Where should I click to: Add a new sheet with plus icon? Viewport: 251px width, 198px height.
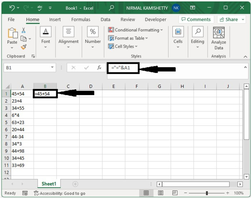coord(75,184)
